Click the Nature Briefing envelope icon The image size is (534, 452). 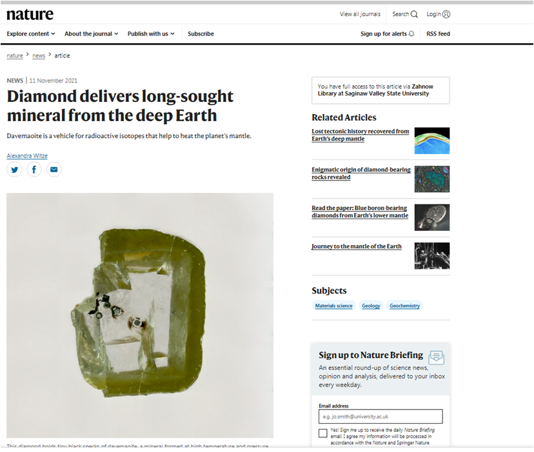(437, 357)
